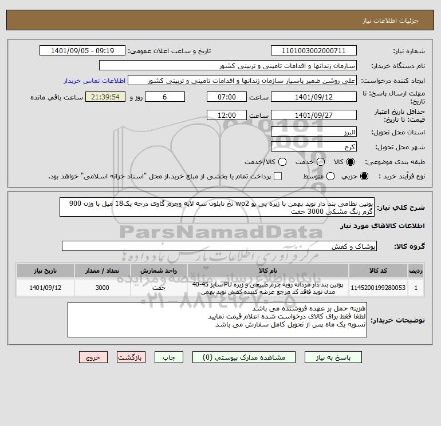Click مشاهده مدارک پیوستی (0) button
Viewport: 441px width, 426px height.
coord(244,357)
